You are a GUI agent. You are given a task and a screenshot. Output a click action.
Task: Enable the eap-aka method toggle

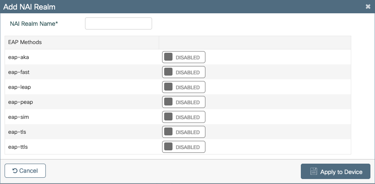pyautogui.click(x=183, y=57)
